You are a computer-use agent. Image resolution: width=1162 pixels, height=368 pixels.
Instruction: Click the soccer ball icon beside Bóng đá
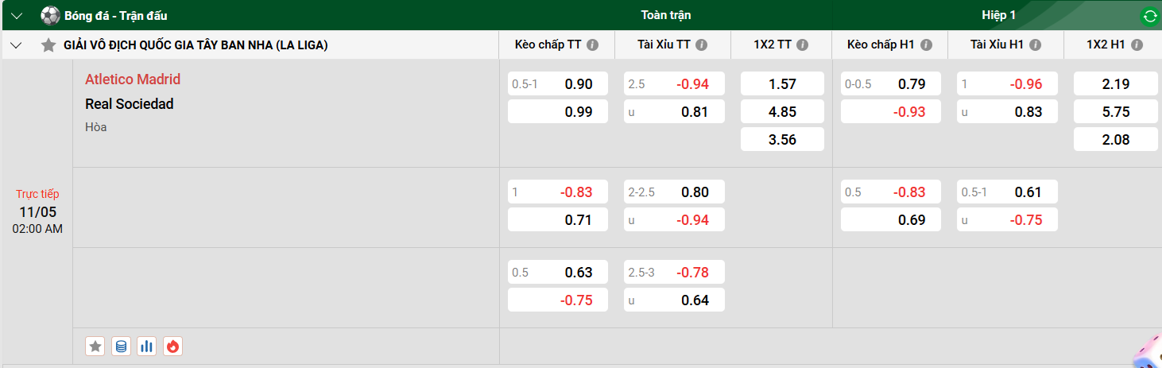(50, 15)
